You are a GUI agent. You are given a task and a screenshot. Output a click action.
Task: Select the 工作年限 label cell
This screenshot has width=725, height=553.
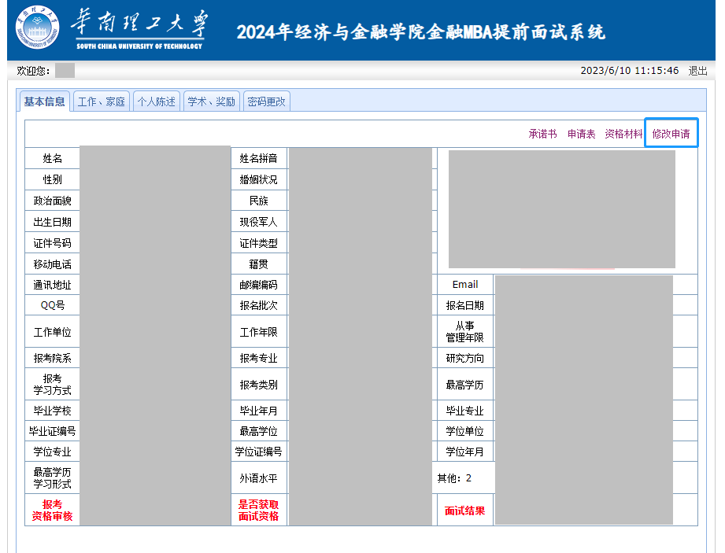(x=258, y=332)
